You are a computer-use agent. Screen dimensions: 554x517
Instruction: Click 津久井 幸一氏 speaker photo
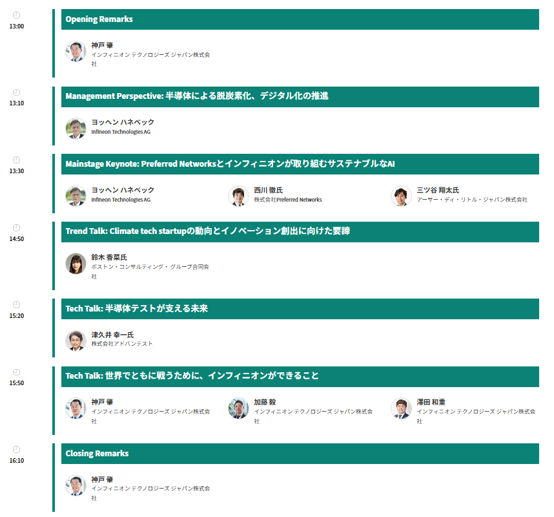point(76,341)
